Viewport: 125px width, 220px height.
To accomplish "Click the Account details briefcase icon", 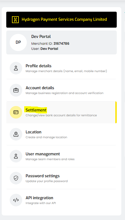I will tap(16, 90).
